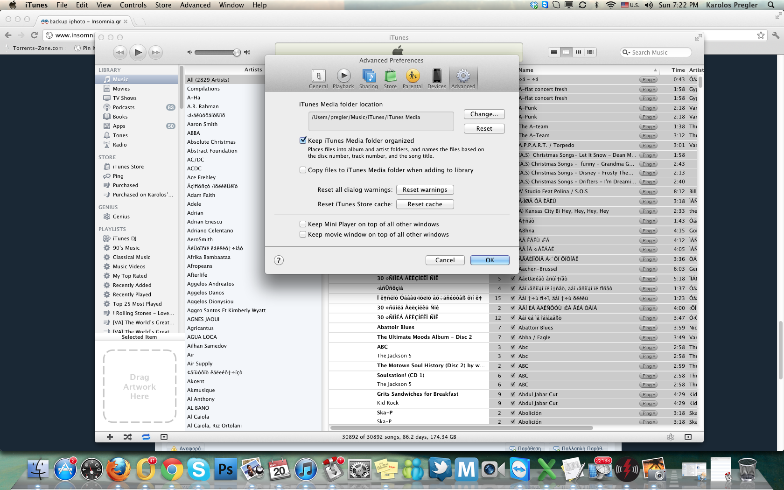This screenshot has width=784, height=490.
Task: Open Spotlight search in menu bar
Action: tap(771, 5)
